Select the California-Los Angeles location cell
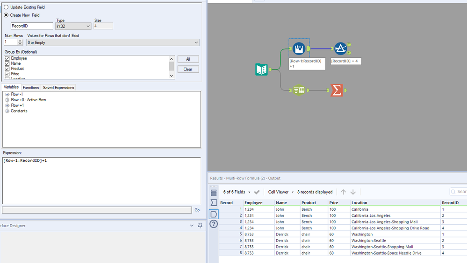The image size is (467, 263). click(395, 215)
